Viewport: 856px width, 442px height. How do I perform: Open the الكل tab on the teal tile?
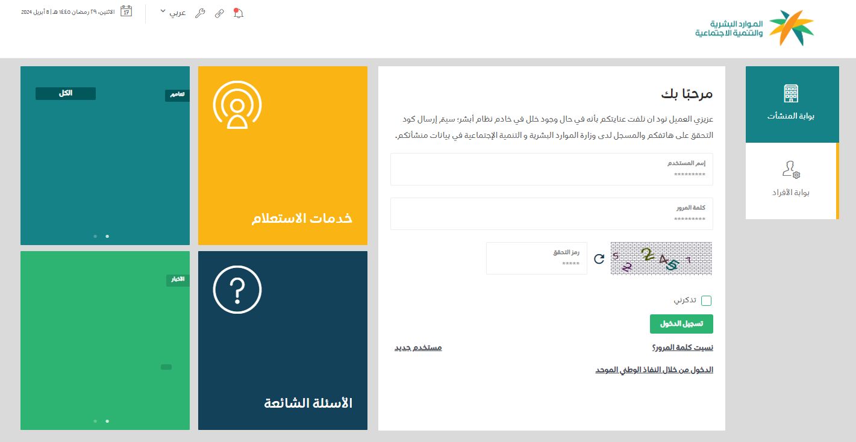tap(65, 93)
